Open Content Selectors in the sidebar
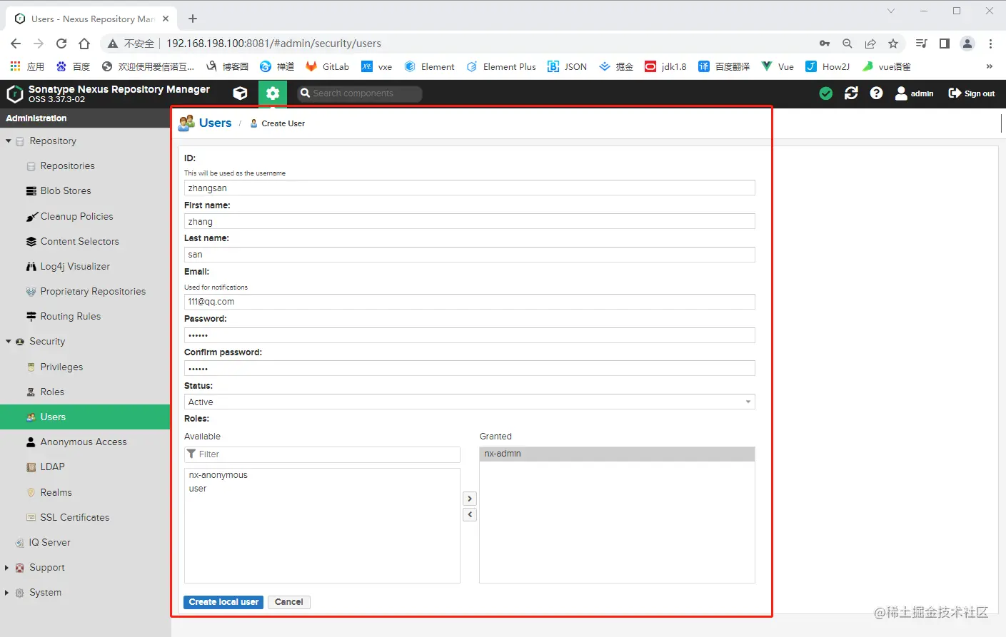1006x637 pixels. pyautogui.click(x=79, y=241)
